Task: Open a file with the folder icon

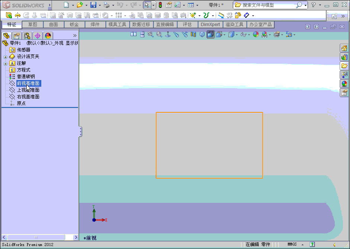Action: click(x=80, y=5)
